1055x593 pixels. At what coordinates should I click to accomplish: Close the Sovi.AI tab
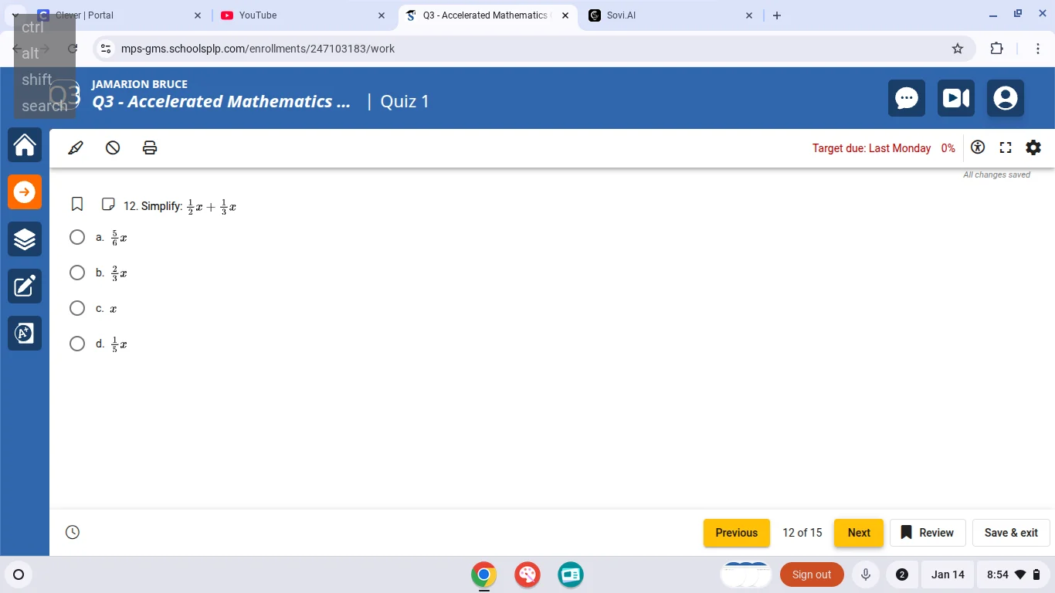tap(749, 15)
